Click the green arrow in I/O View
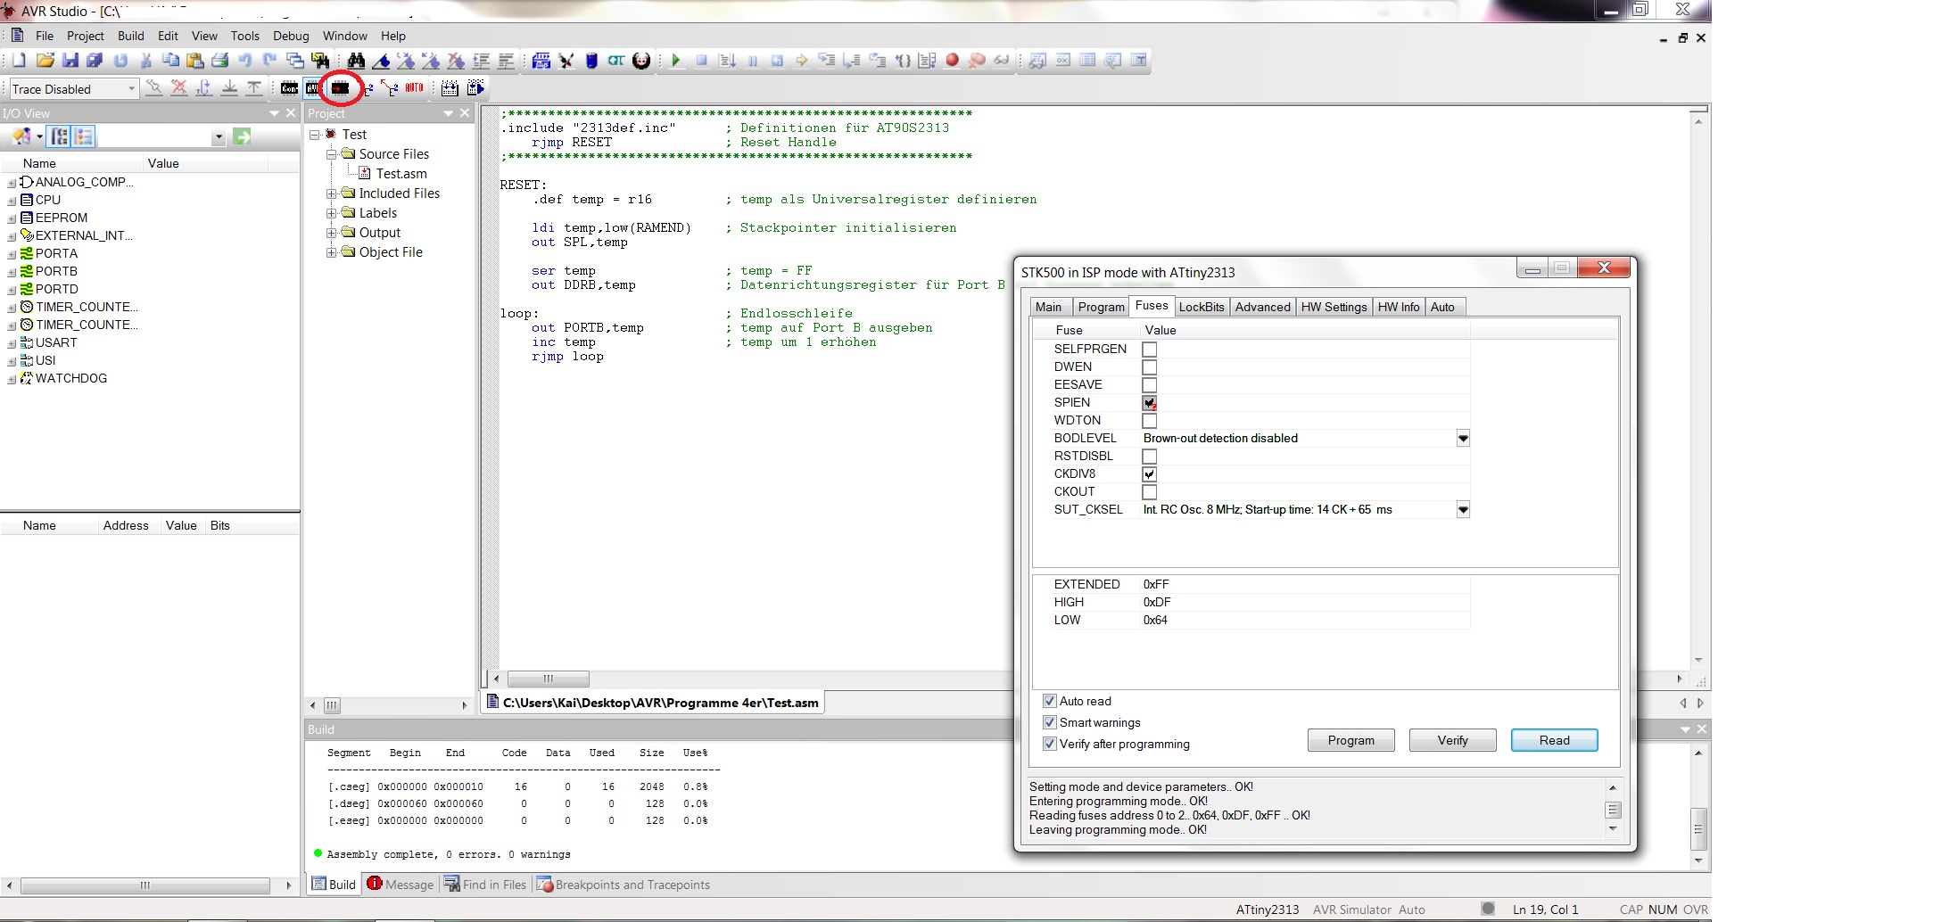Image resolution: width=1941 pixels, height=922 pixels. point(242,136)
